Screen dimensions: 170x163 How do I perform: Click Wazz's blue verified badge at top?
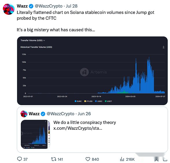click(x=31, y=6)
